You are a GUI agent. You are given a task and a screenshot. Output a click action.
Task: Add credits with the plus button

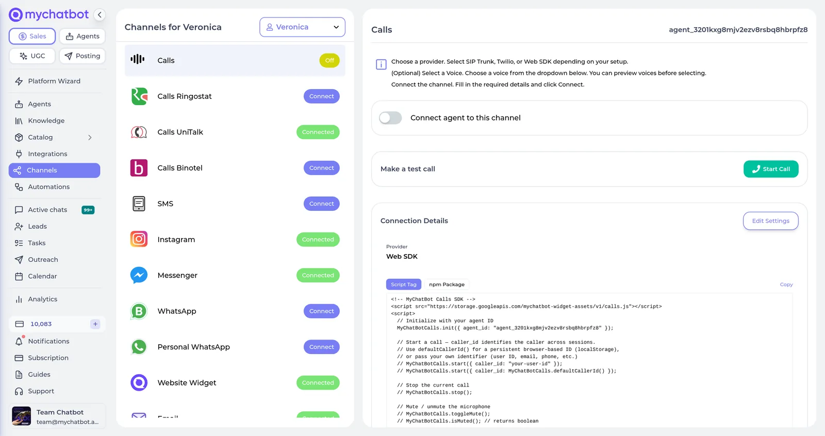click(95, 324)
